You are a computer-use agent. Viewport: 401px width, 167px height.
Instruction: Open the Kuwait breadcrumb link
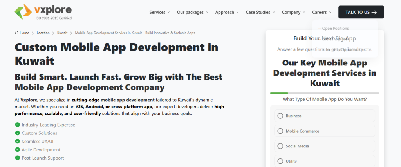[62, 33]
